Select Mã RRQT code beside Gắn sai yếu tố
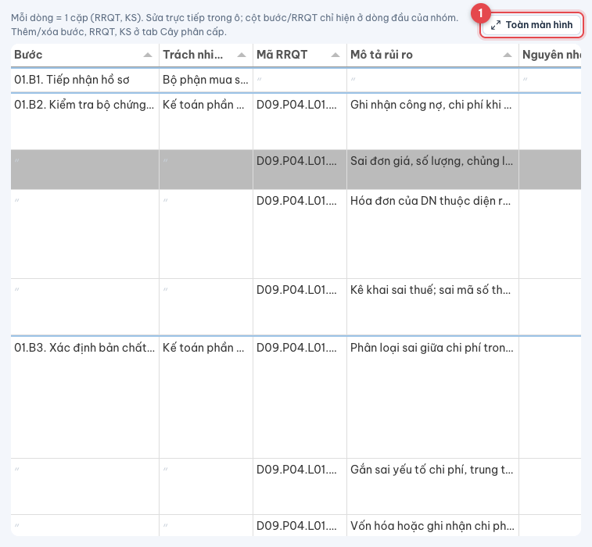Viewport: 592px width, 547px height. [300, 486]
